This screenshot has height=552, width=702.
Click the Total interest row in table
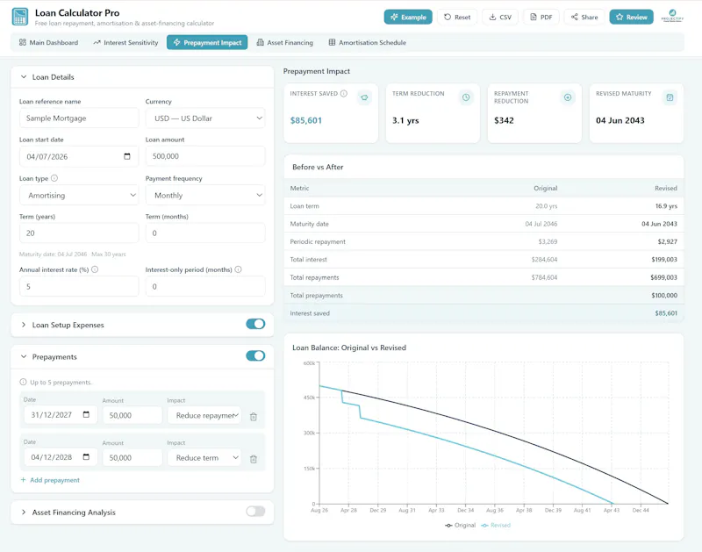point(484,259)
